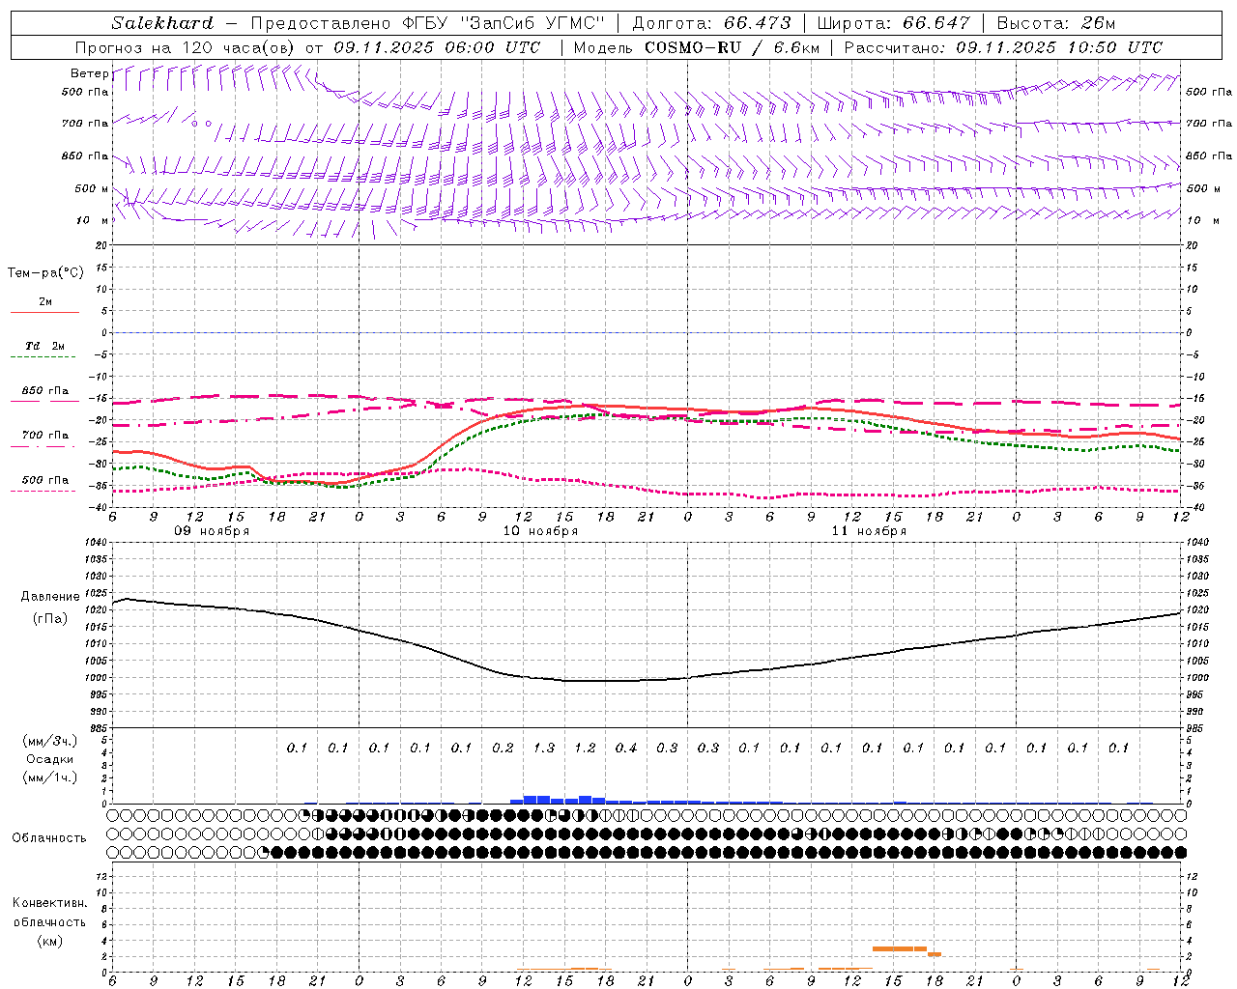Select the 'Высота: 26м' elevation text
The image size is (1237, 989).
coord(1056,23)
